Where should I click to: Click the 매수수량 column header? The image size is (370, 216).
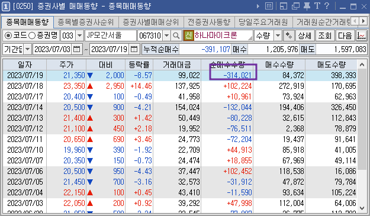(279, 65)
